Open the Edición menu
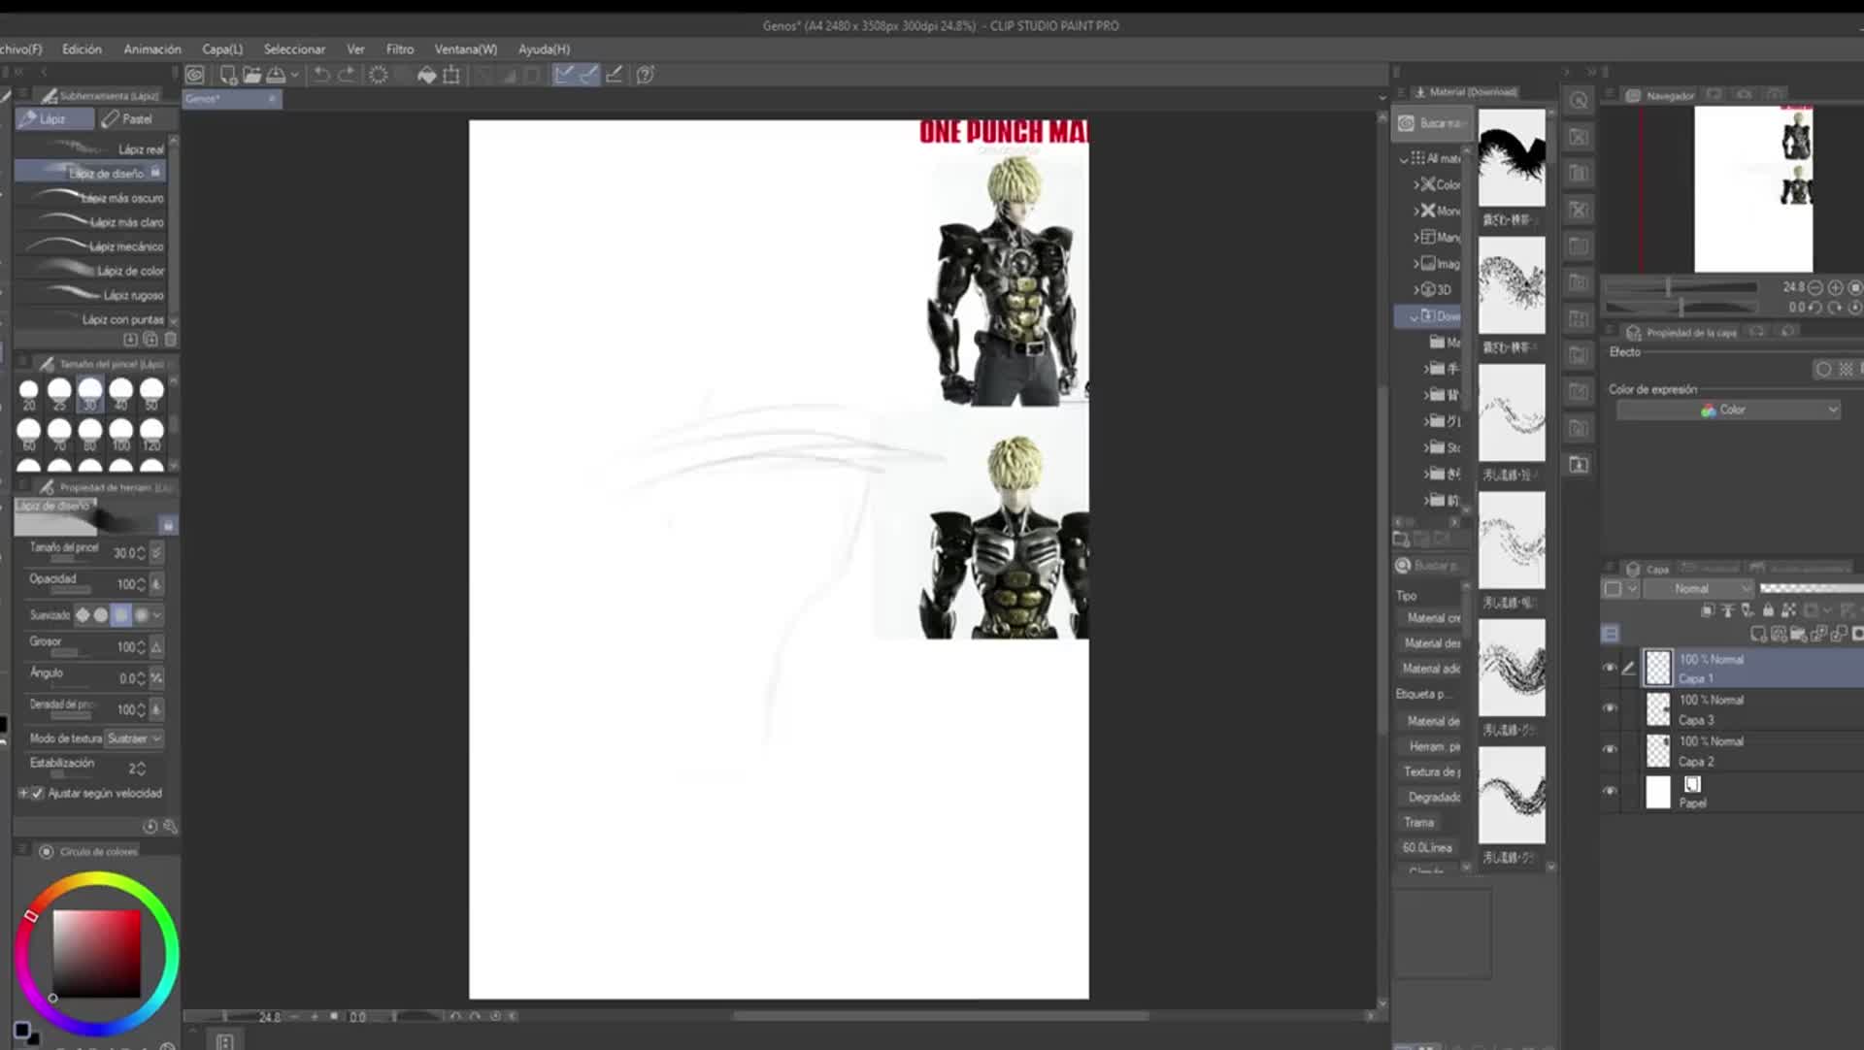This screenshot has width=1864, height=1050. [82, 49]
